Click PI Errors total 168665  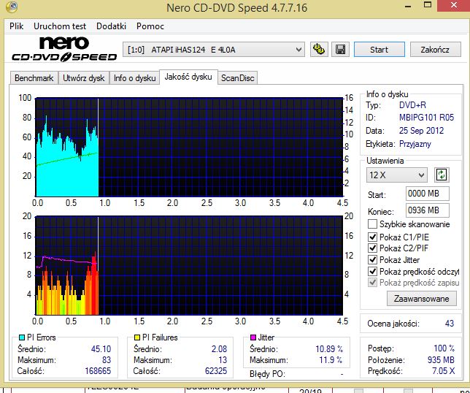pyautogui.click(x=98, y=371)
